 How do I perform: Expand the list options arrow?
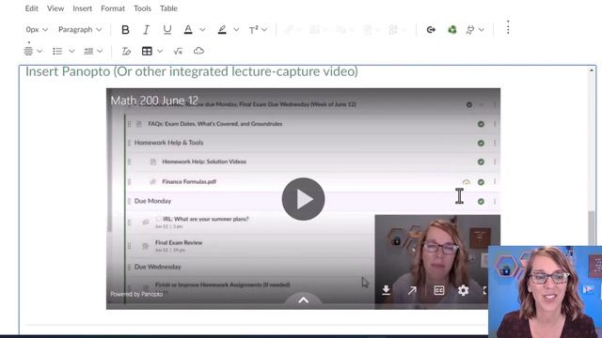(71, 51)
